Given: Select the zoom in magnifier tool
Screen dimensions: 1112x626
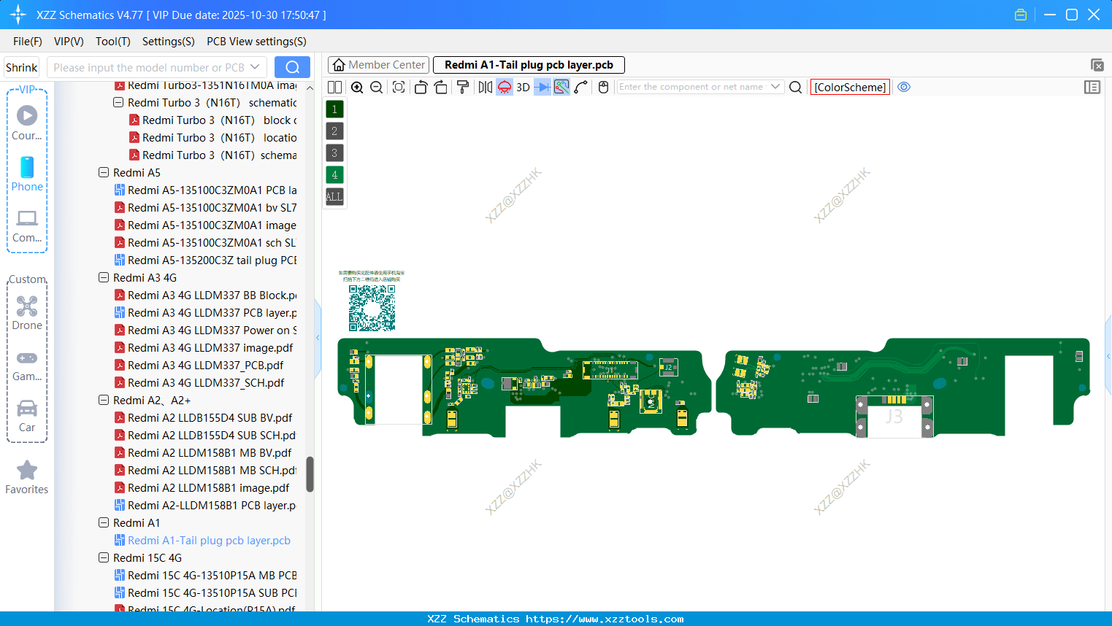Looking at the screenshot, I should pos(357,87).
